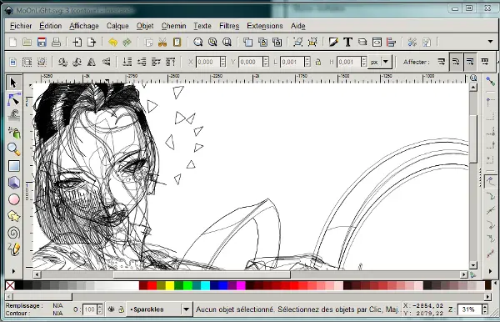Expand the toolbox overflow arrow
Image resolution: width=500 pixels, height=322 pixels.
point(13,271)
